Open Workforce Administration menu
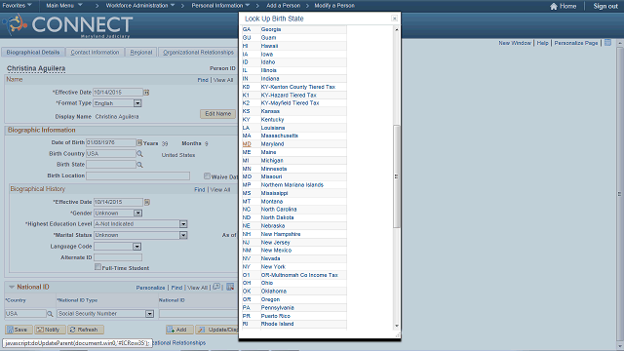 point(140,6)
